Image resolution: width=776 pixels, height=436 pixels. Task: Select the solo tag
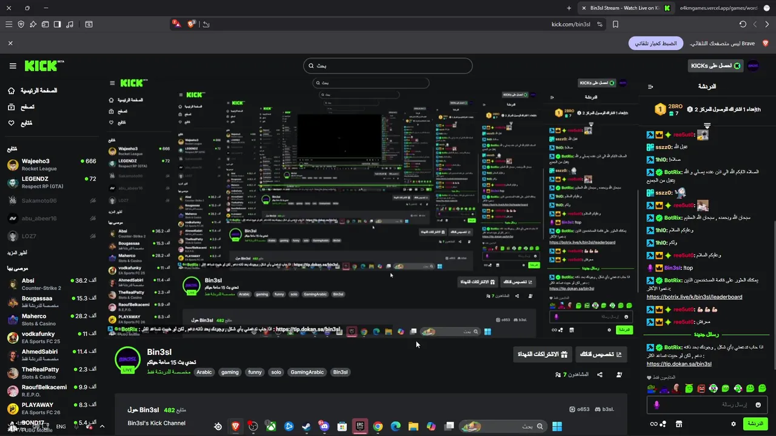[x=276, y=372]
